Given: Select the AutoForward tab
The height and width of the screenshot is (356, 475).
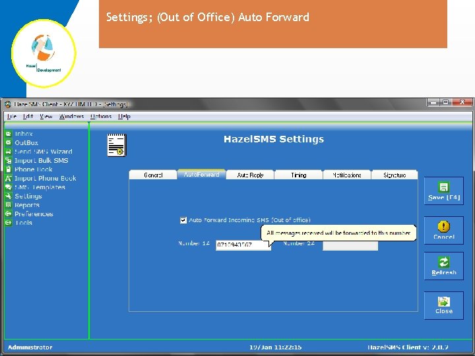Looking at the screenshot, I should [x=201, y=174].
